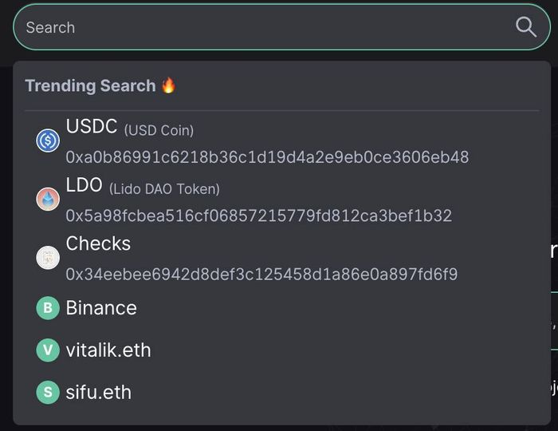The image size is (558, 431).
Task: Open the Binance search suggestion
Action: (282, 308)
